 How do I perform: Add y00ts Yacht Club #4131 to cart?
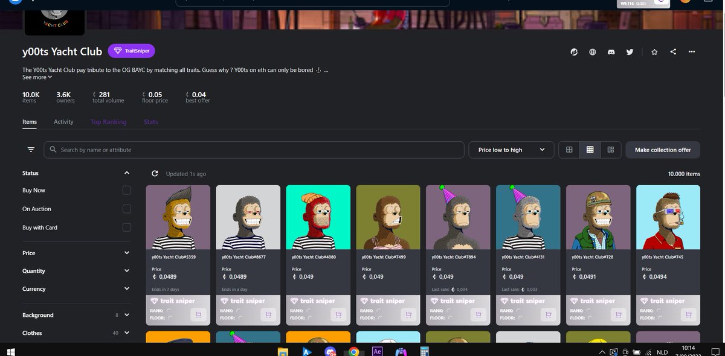[548, 314]
